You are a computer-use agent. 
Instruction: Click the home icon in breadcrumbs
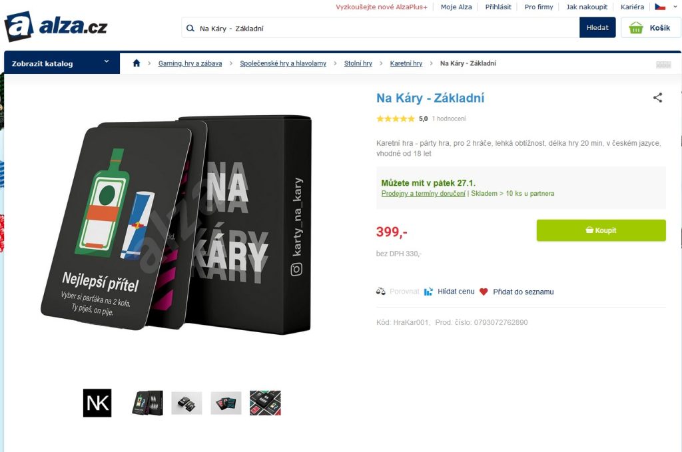tap(137, 63)
